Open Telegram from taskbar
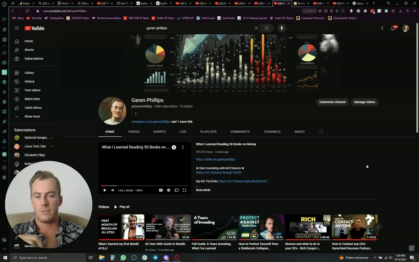Image resolution: width=419 pixels, height=262 pixels. point(155,258)
